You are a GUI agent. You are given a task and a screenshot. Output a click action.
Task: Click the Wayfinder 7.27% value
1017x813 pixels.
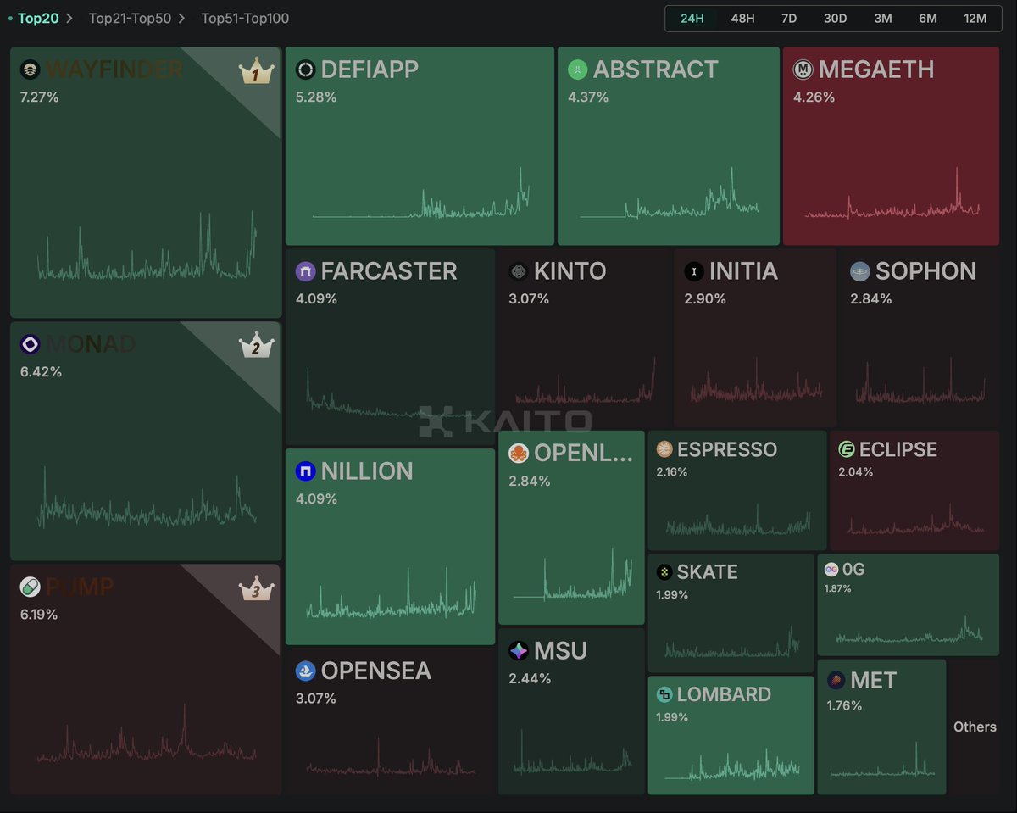click(39, 97)
